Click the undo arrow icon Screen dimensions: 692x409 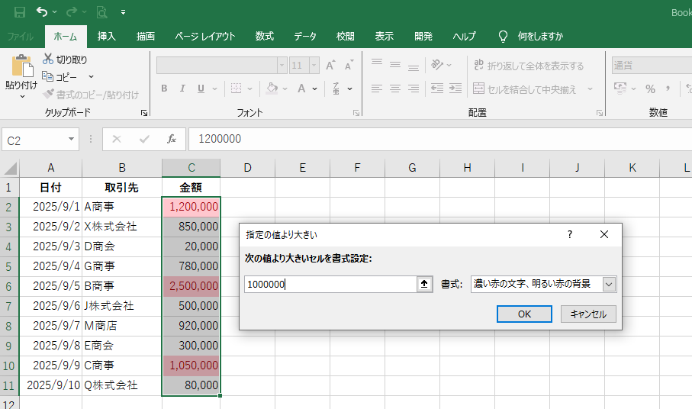pos(42,12)
